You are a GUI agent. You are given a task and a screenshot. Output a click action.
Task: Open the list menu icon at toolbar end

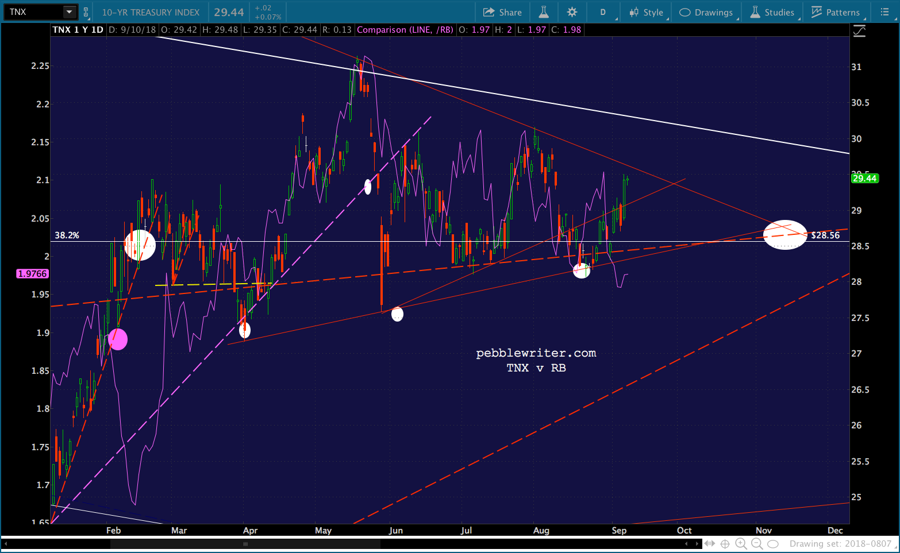coord(884,12)
